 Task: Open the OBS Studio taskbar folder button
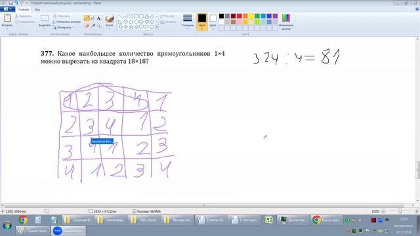tap(144, 220)
